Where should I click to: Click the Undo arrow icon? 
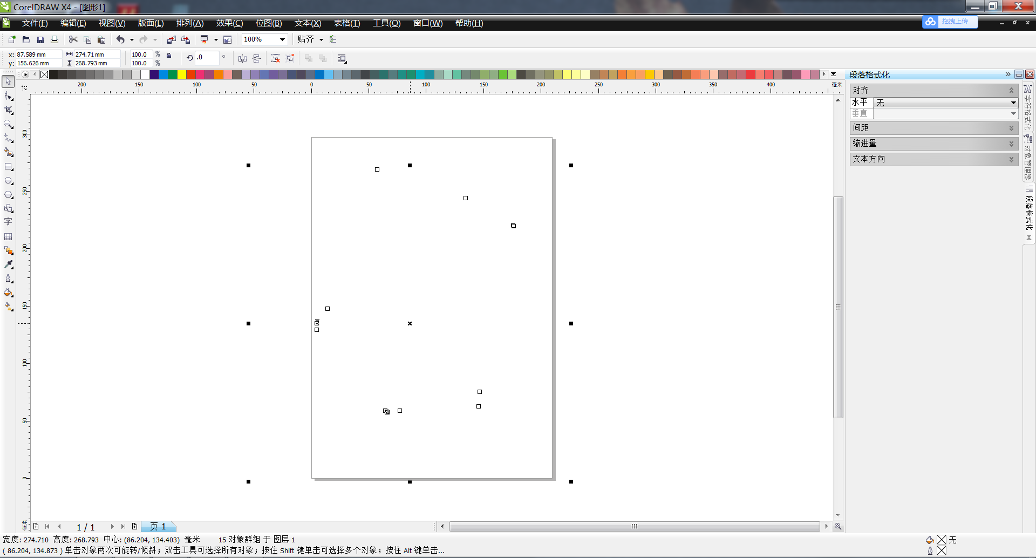120,39
